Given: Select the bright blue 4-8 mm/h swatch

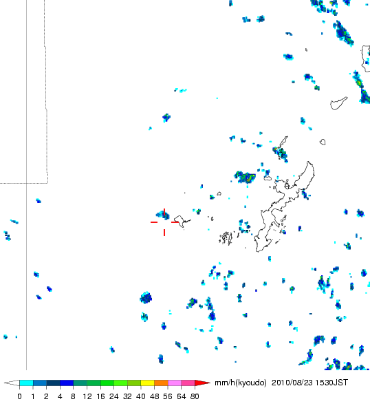Looking at the screenshot, I should coord(67,383).
